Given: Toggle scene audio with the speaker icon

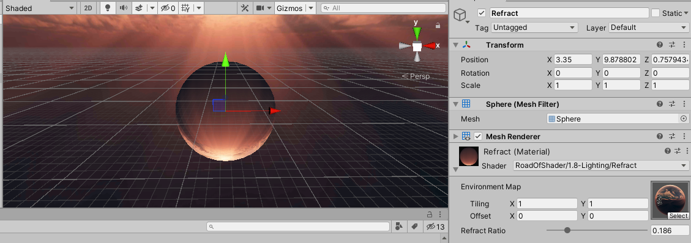Looking at the screenshot, I should tap(124, 8).
